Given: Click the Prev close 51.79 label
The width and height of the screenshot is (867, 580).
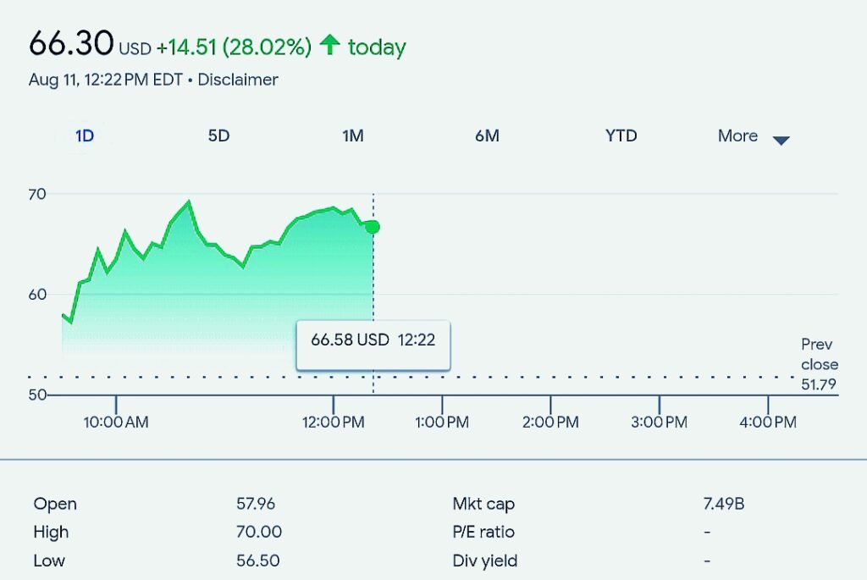Looking at the screenshot, I should [820, 364].
